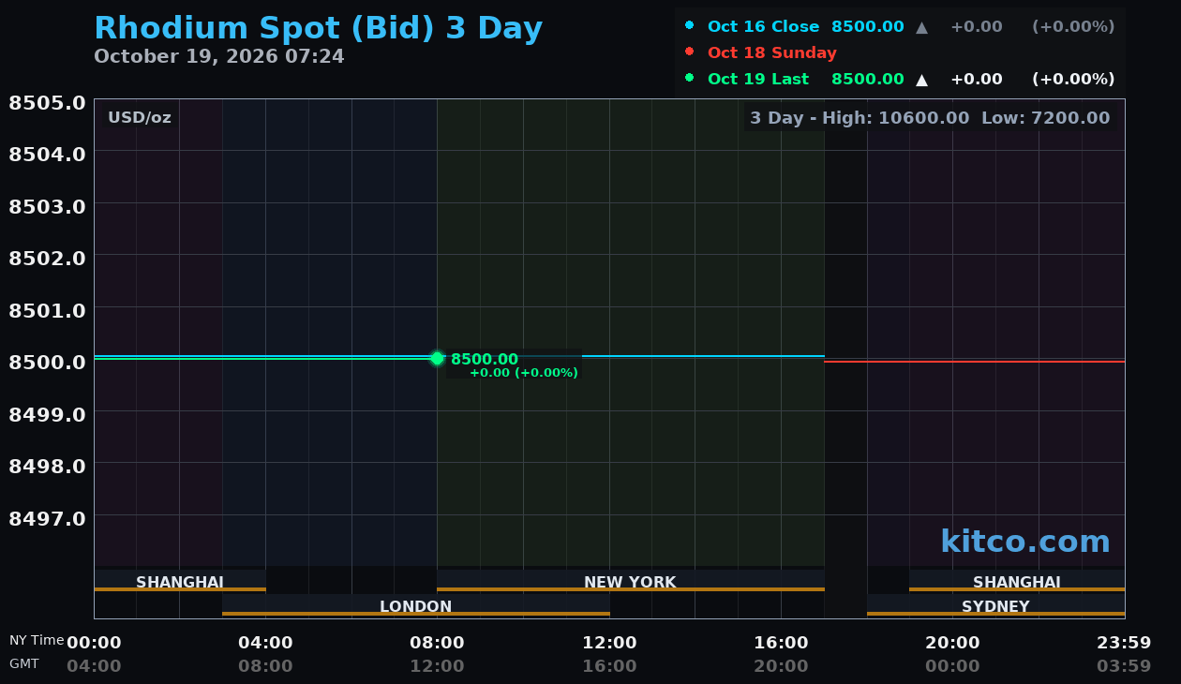Click the 8503.0 y-axis label
The height and width of the screenshot is (684, 1181).
pyautogui.click(x=47, y=205)
